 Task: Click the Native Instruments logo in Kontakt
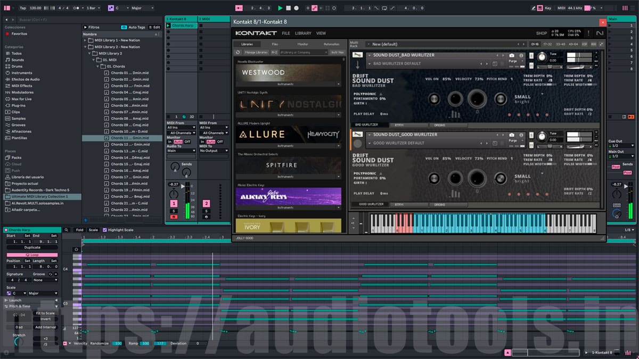click(600, 33)
